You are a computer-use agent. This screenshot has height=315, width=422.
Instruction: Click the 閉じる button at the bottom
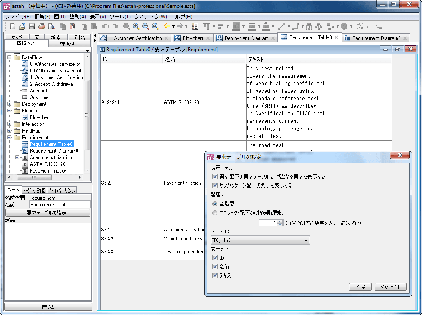tap(48, 307)
